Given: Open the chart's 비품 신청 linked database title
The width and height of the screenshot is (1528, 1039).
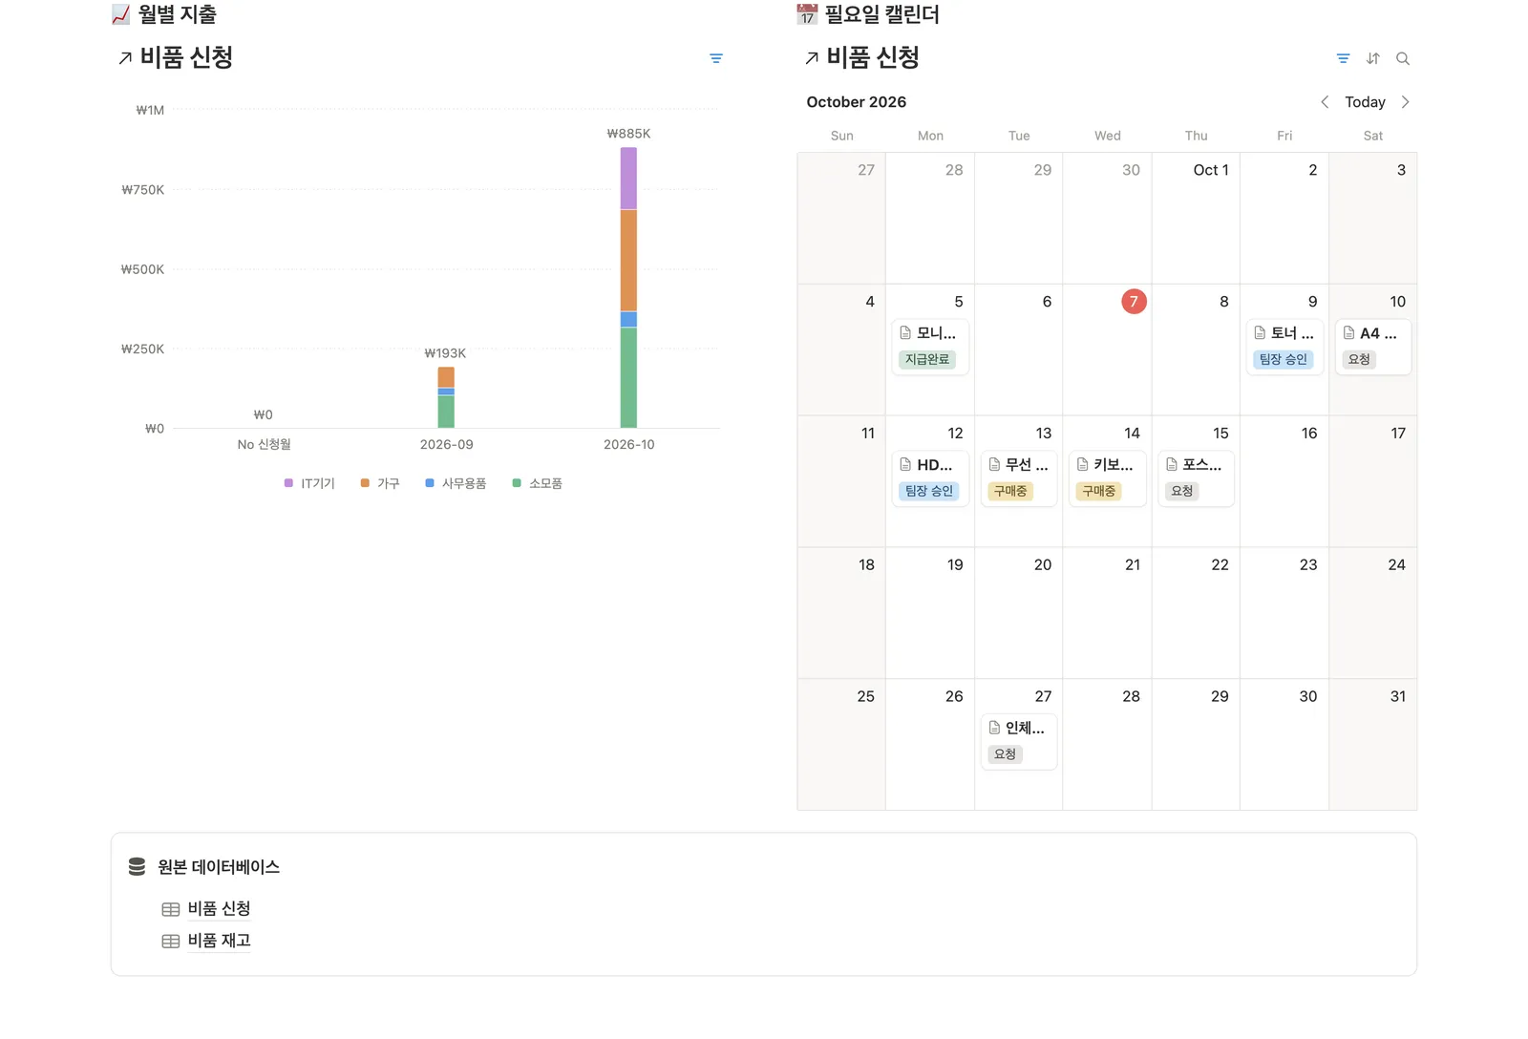Looking at the screenshot, I should (186, 57).
